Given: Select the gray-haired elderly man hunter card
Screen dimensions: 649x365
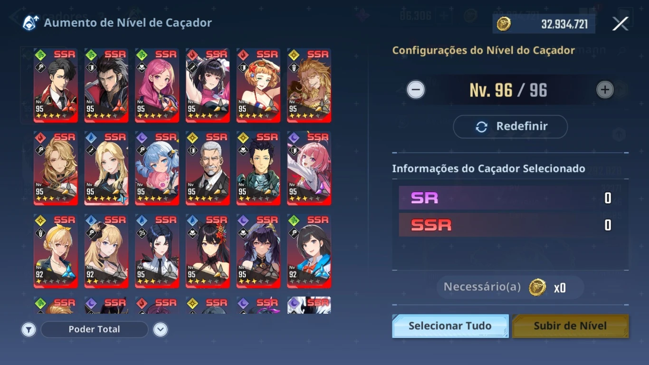Looking at the screenshot, I should point(208,168).
